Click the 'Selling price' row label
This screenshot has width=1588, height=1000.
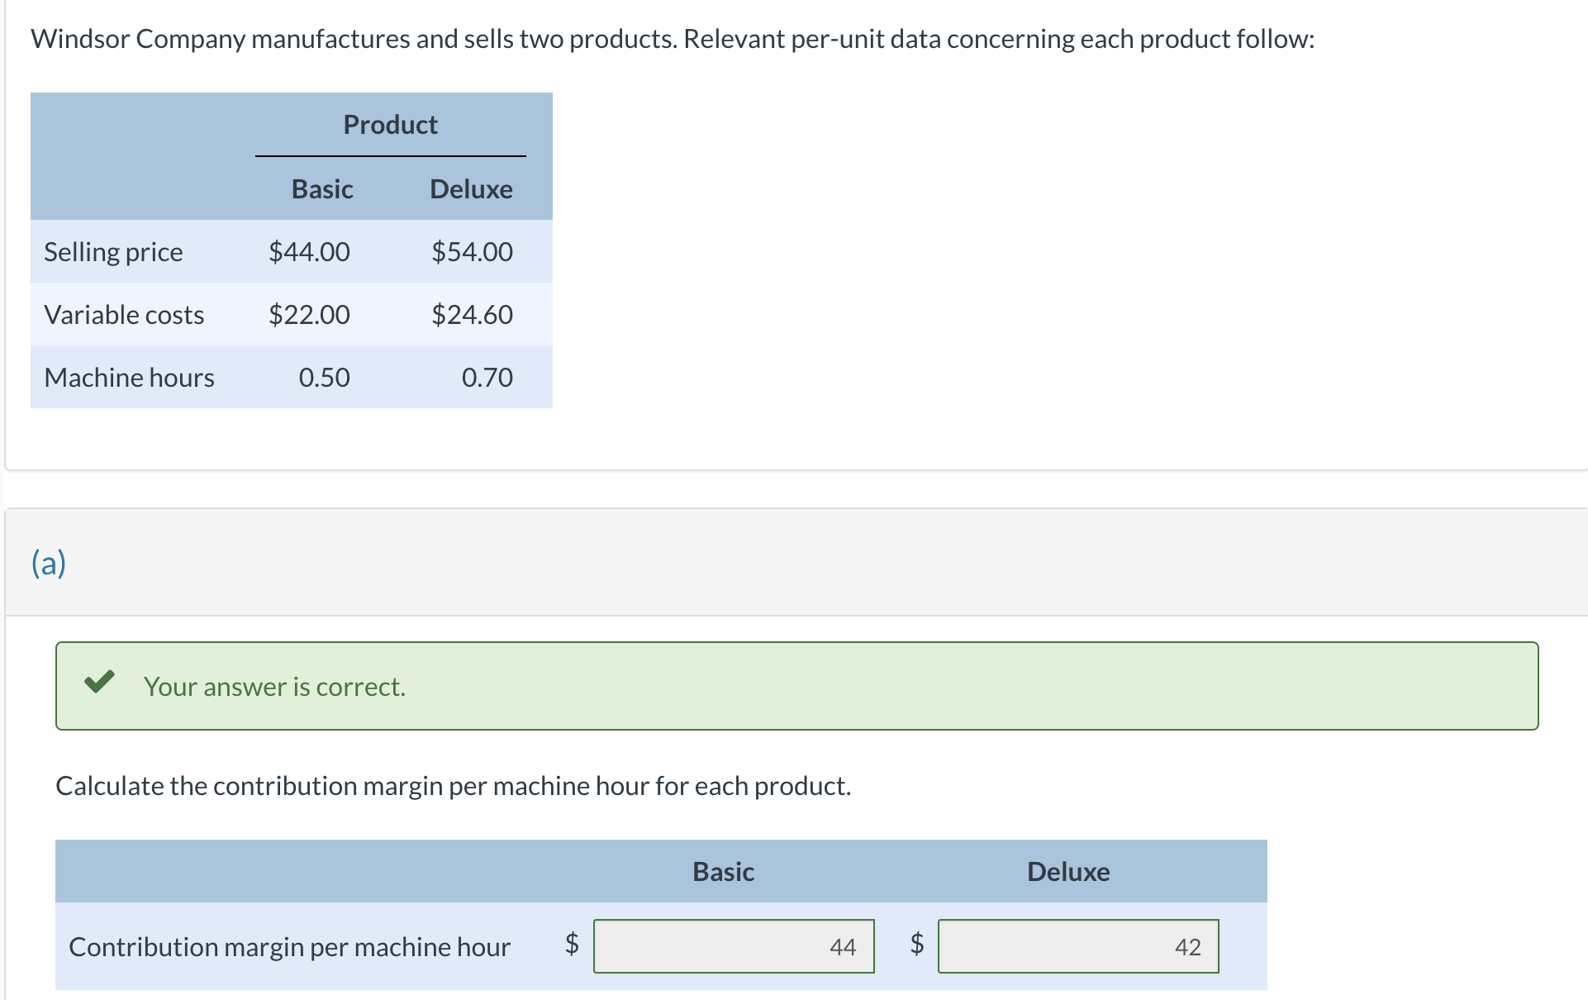113,252
